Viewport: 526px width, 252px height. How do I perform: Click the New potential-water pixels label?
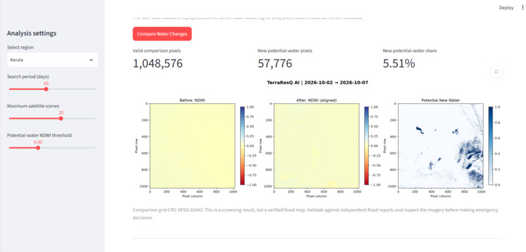(x=285, y=51)
